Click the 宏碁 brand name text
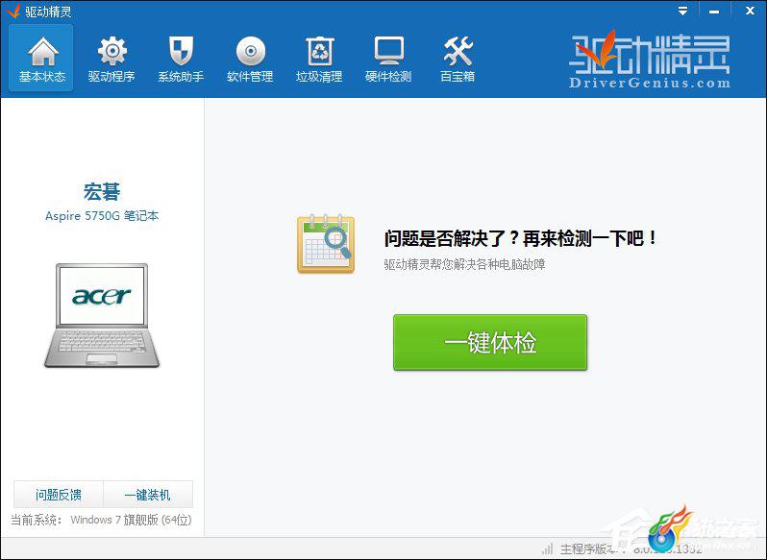Viewport: 767px width, 560px height. (102, 191)
